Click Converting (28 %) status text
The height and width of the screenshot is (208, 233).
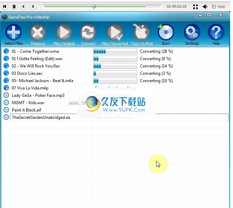click(x=156, y=51)
